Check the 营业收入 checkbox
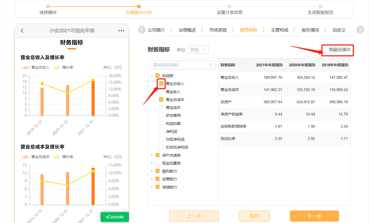 coord(161,92)
